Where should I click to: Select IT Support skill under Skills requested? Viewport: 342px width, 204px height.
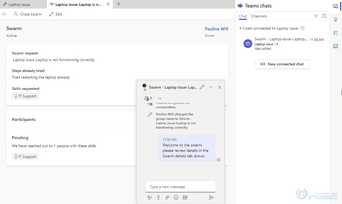click(x=25, y=96)
